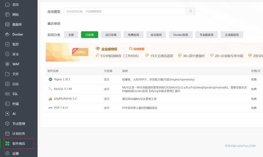This screenshot has width=263, height=157.
Task: Click the 说明 column header
Action: tap(125, 71)
